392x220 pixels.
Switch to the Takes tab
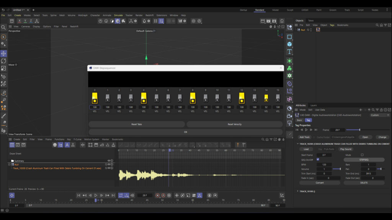(x=311, y=21)
